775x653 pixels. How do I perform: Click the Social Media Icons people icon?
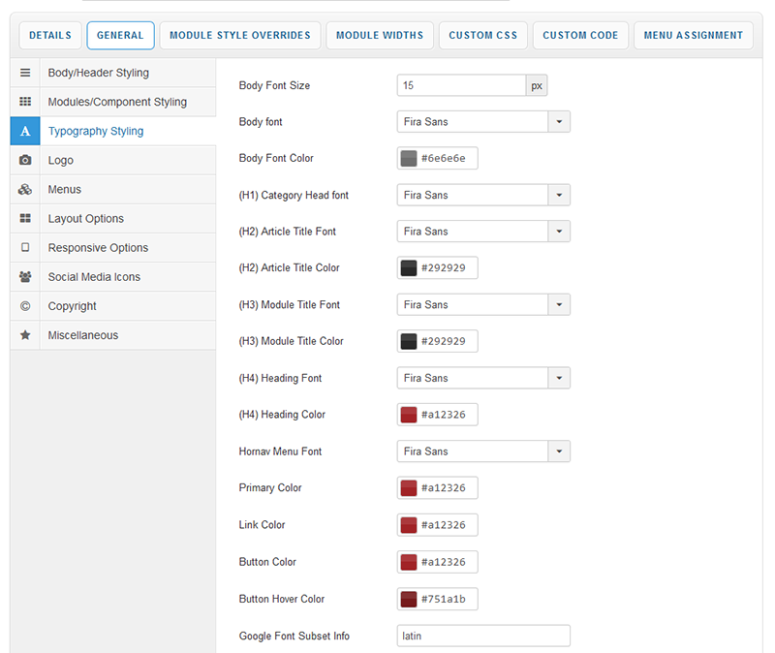click(x=25, y=276)
